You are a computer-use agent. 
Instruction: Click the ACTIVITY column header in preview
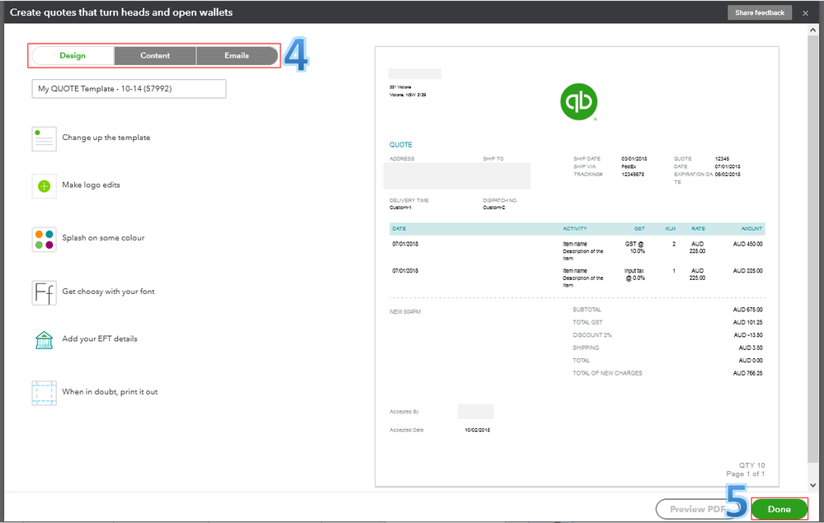575,229
